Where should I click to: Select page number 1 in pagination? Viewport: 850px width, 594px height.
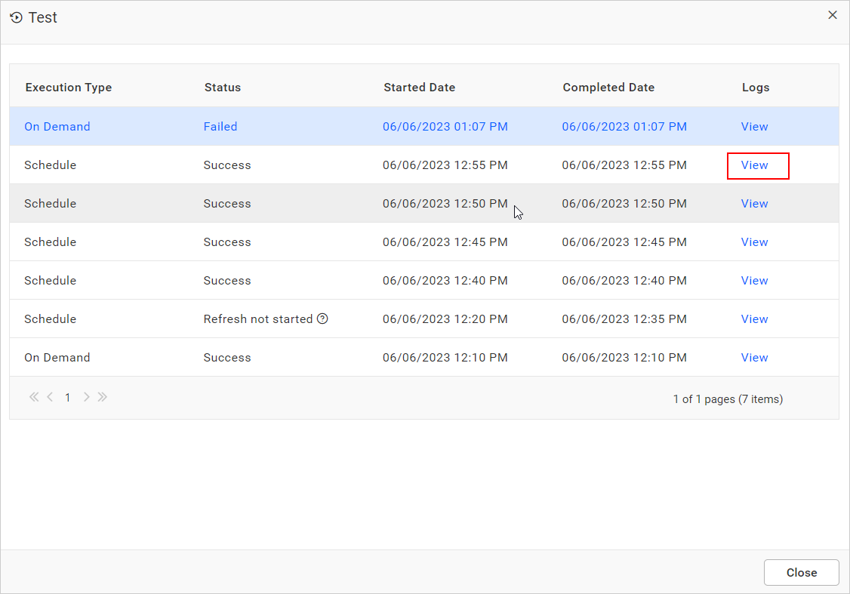point(67,397)
